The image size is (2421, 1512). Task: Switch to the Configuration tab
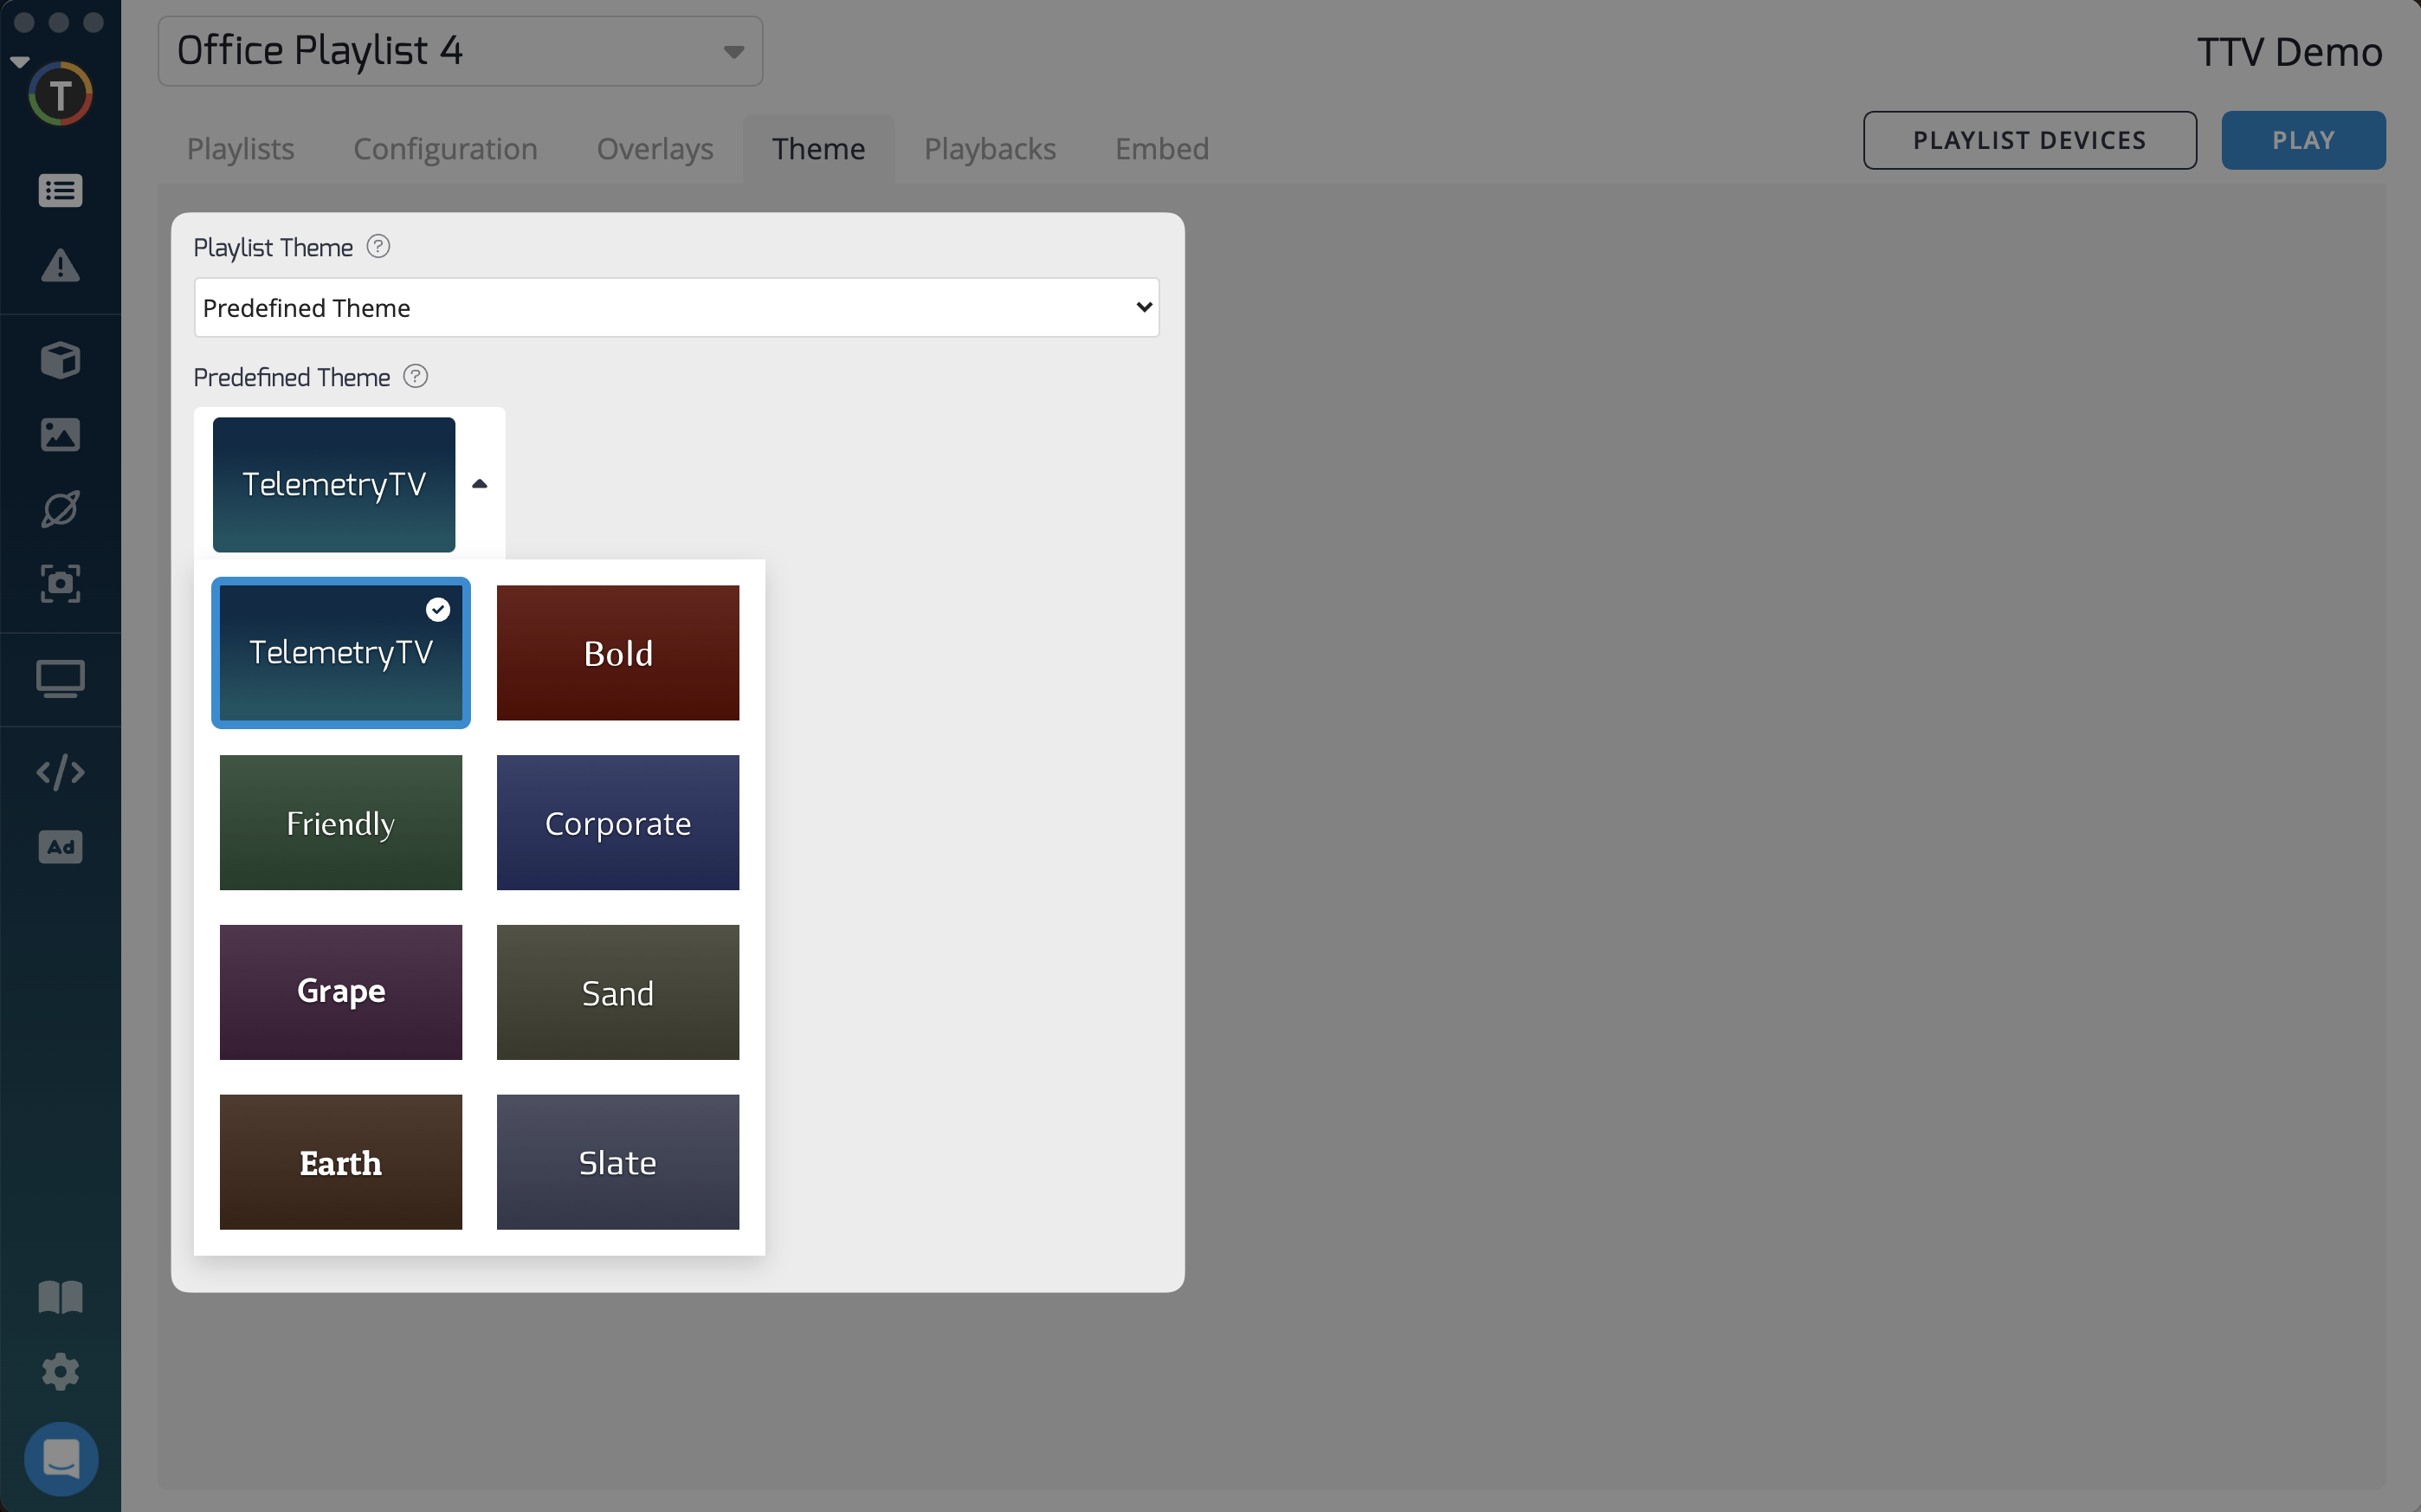click(446, 149)
